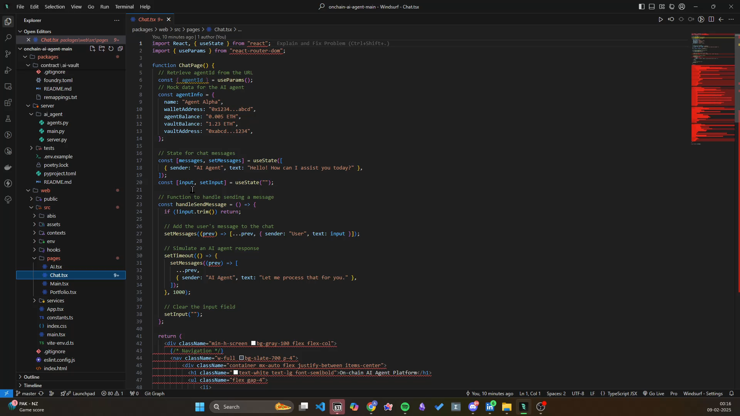Open the account profile icon
This screenshot has height=416, width=740.
682,7
